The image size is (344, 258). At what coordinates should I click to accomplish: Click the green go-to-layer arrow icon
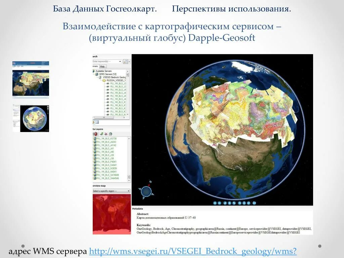pos(101,134)
